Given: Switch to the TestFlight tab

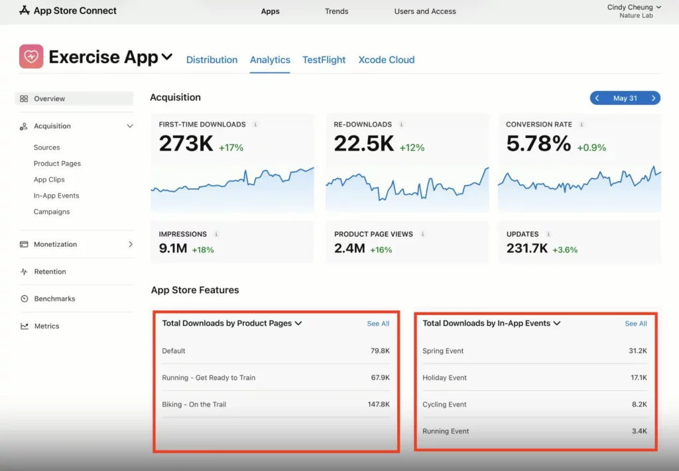Looking at the screenshot, I should click(x=324, y=60).
